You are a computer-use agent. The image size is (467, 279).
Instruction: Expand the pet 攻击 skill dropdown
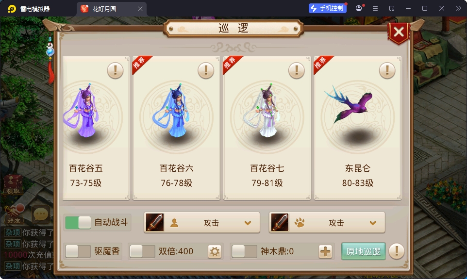click(327, 222)
